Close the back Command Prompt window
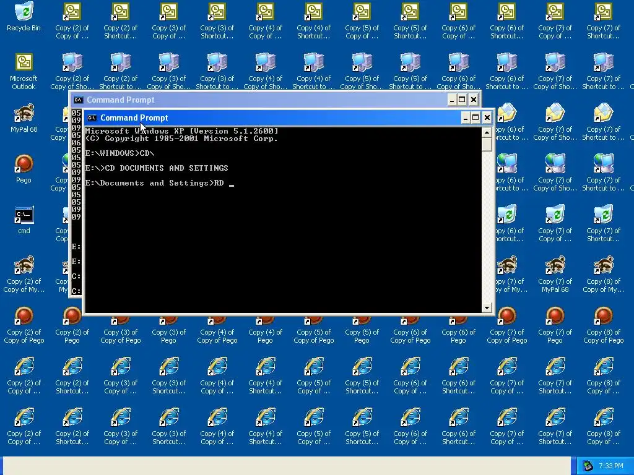 [474, 100]
